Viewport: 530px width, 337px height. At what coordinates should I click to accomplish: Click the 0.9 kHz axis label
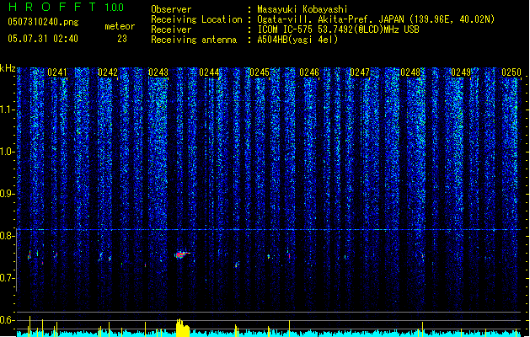[x=7, y=194]
